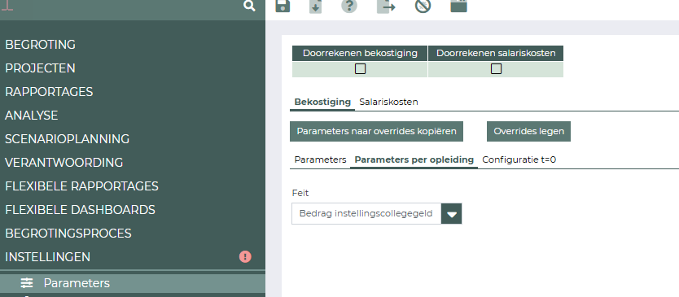The image size is (679, 297).
Task: Open help via question mark icon
Action: coord(349,6)
